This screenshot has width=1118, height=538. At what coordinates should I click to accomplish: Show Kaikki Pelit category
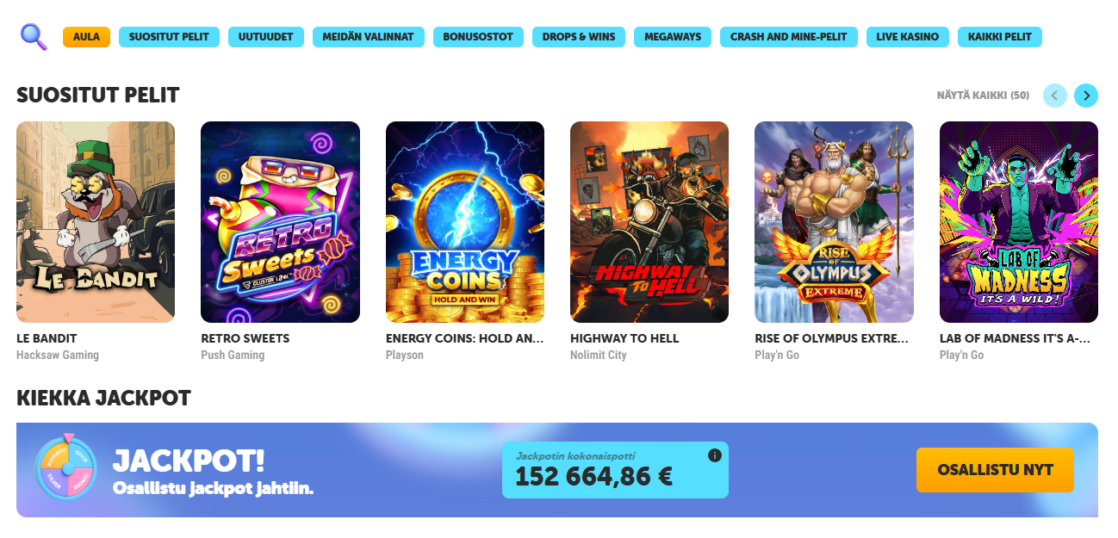1000,37
